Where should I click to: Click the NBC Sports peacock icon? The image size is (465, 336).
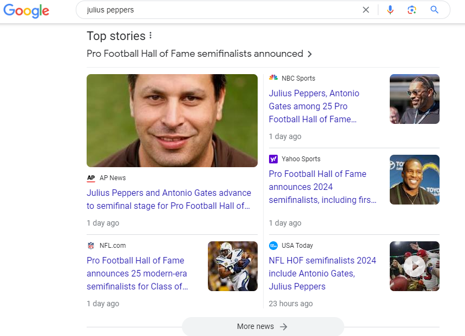[x=273, y=78]
